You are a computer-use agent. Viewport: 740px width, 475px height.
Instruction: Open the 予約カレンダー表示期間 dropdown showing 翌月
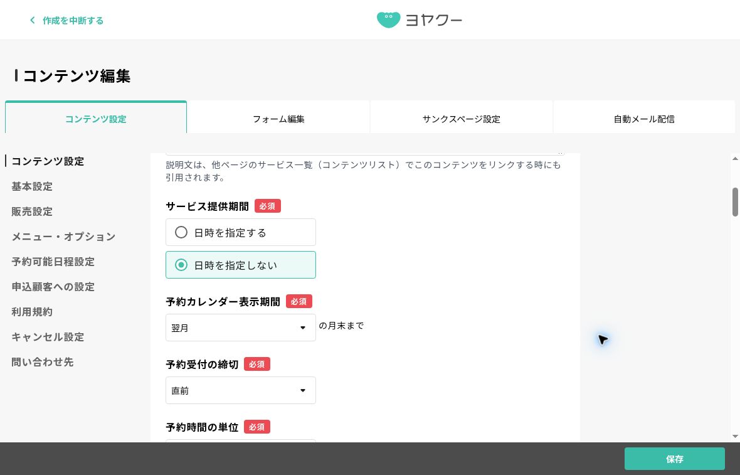coord(241,328)
